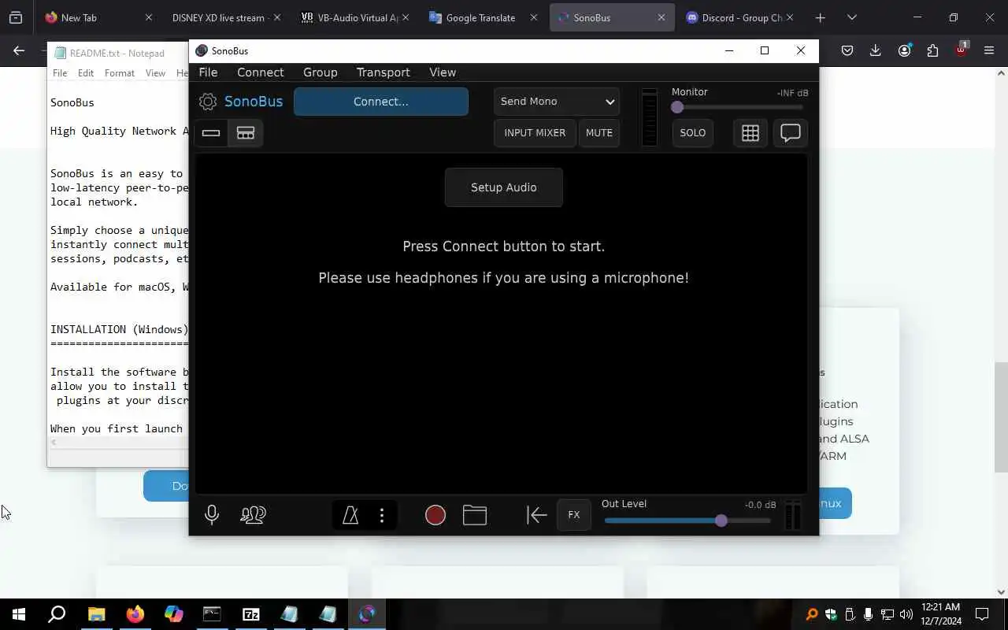Open the FX effects panel
Image resolution: width=1008 pixels, height=630 pixels.
click(x=574, y=515)
